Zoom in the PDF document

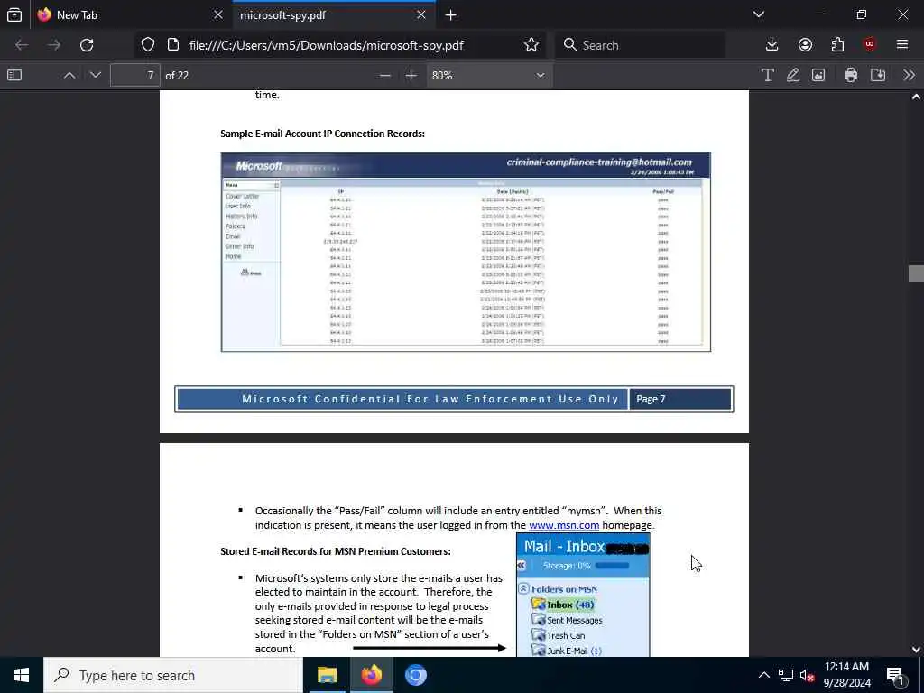[x=411, y=75]
